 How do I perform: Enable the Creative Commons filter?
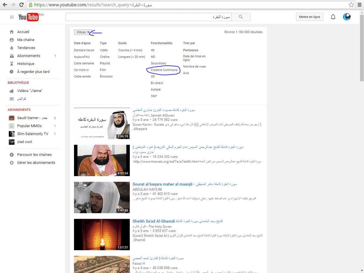(164, 70)
